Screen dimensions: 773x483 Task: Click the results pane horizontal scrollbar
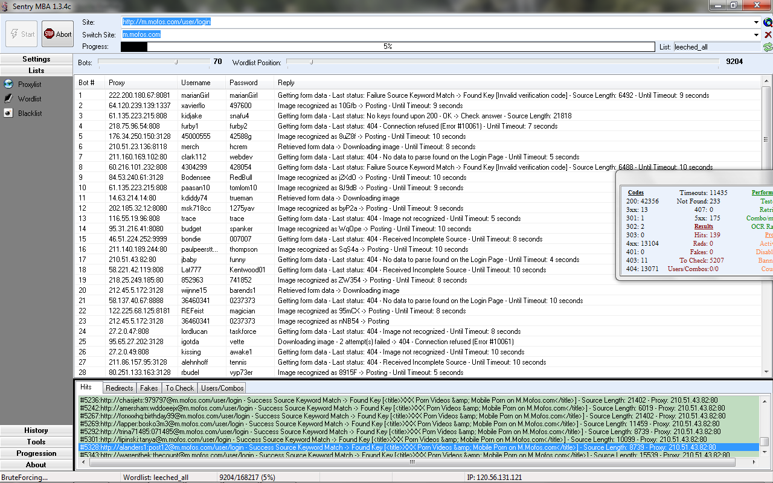coord(417,462)
